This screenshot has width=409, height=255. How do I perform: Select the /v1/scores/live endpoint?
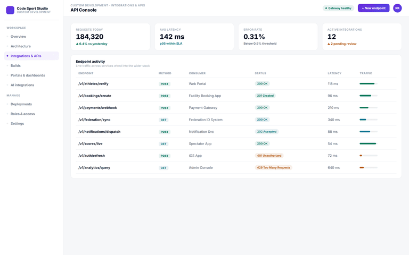90,143
